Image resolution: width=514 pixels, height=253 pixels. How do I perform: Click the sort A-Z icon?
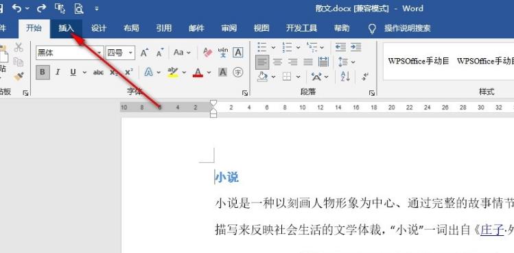pos(345,77)
